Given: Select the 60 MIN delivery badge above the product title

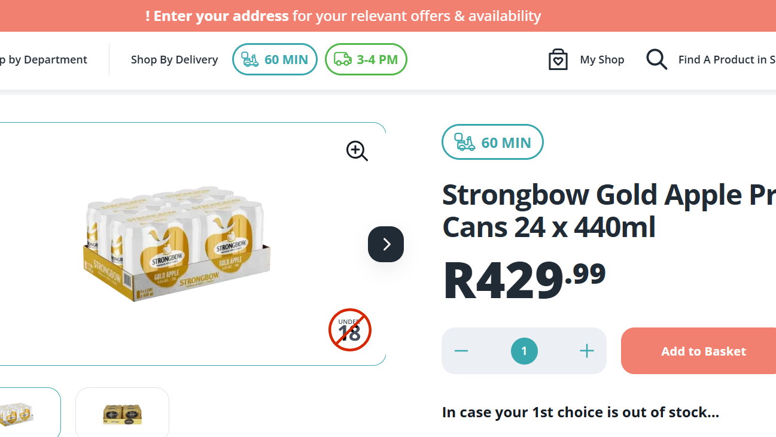Looking at the screenshot, I should click(492, 142).
